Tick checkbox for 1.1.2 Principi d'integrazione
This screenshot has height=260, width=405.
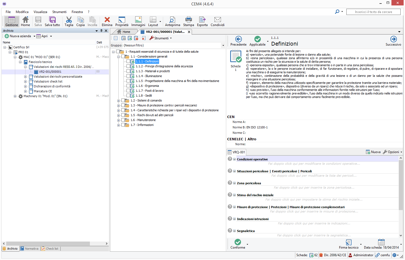click(128, 66)
